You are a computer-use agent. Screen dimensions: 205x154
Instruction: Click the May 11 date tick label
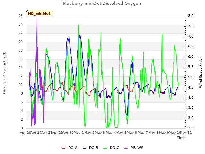point(186,133)
